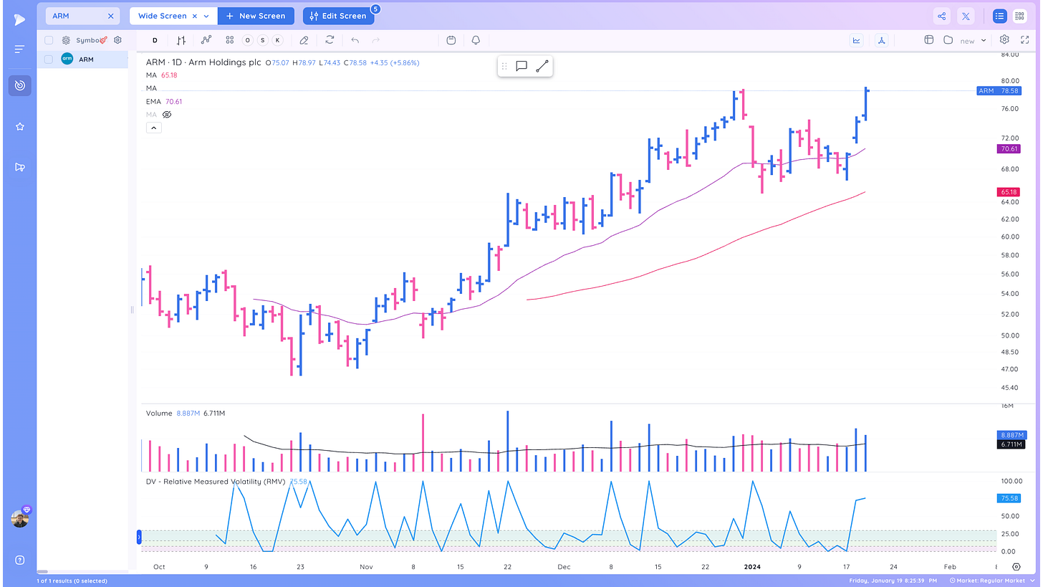Toggle the K circle button
The height and width of the screenshot is (587, 1043).
pyautogui.click(x=278, y=40)
